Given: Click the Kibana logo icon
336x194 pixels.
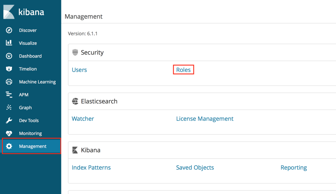Looking at the screenshot, I should (x=9, y=12).
